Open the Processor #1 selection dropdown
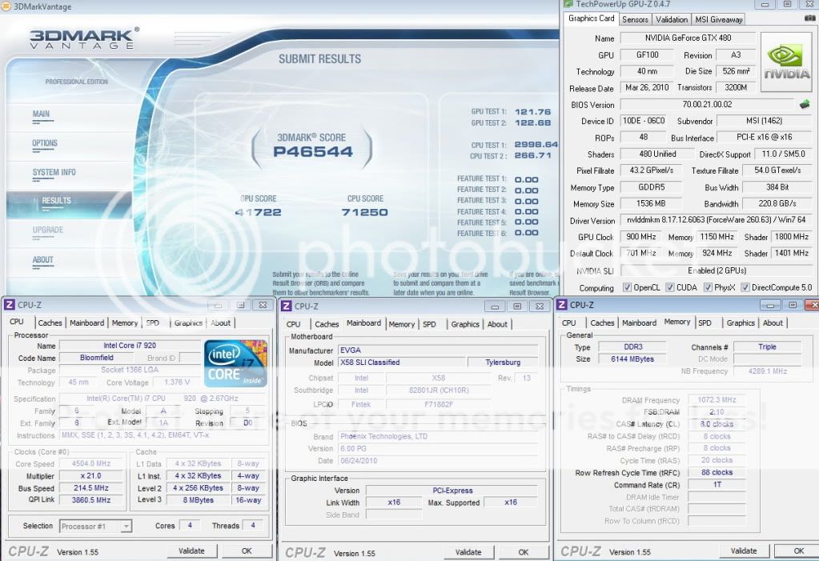The image size is (819, 561). click(x=95, y=526)
